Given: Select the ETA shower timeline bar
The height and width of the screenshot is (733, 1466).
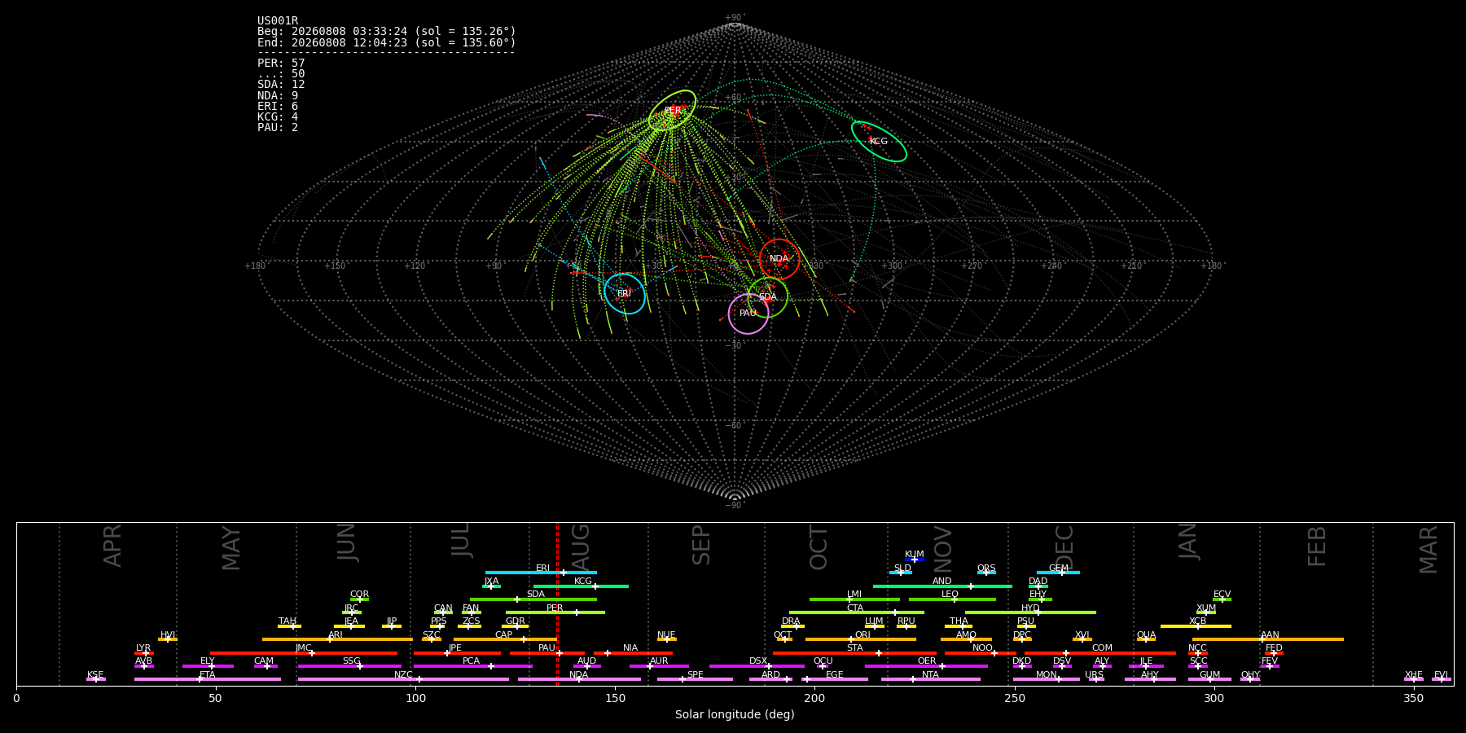Looking at the screenshot, I should click(x=208, y=679).
